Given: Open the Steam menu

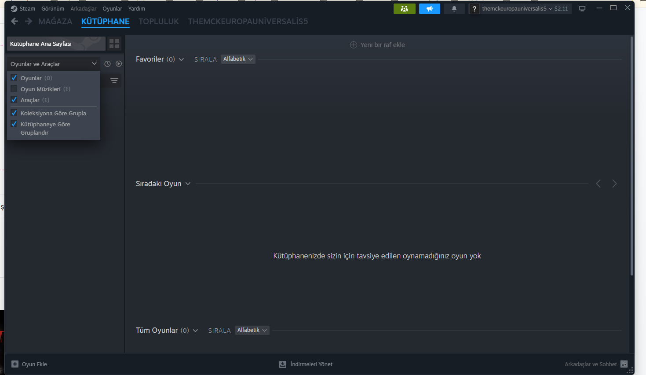Looking at the screenshot, I should [27, 9].
